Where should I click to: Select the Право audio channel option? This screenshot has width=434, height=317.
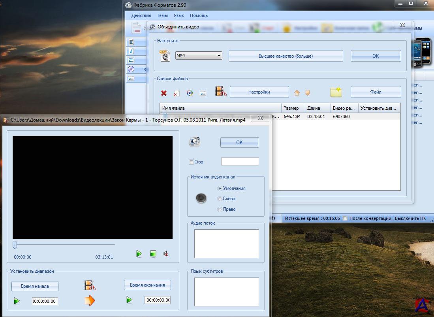point(220,210)
